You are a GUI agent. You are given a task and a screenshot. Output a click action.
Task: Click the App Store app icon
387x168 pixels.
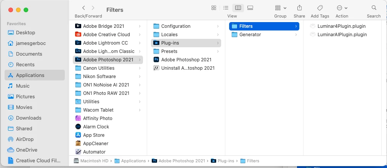point(78,135)
